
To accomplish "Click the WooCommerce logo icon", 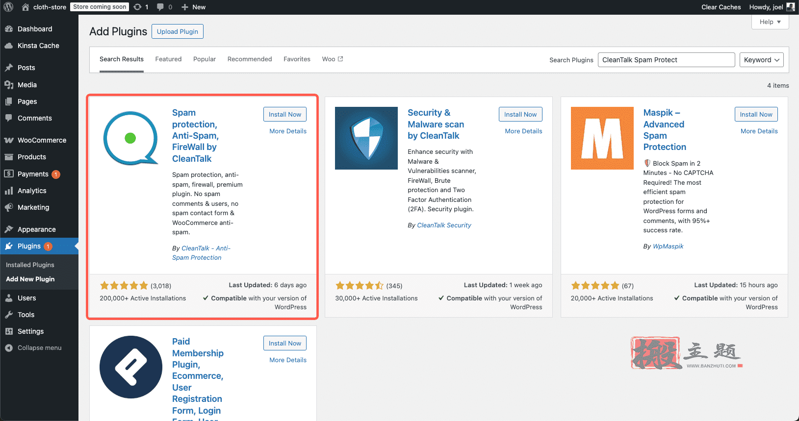I will click(9, 140).
